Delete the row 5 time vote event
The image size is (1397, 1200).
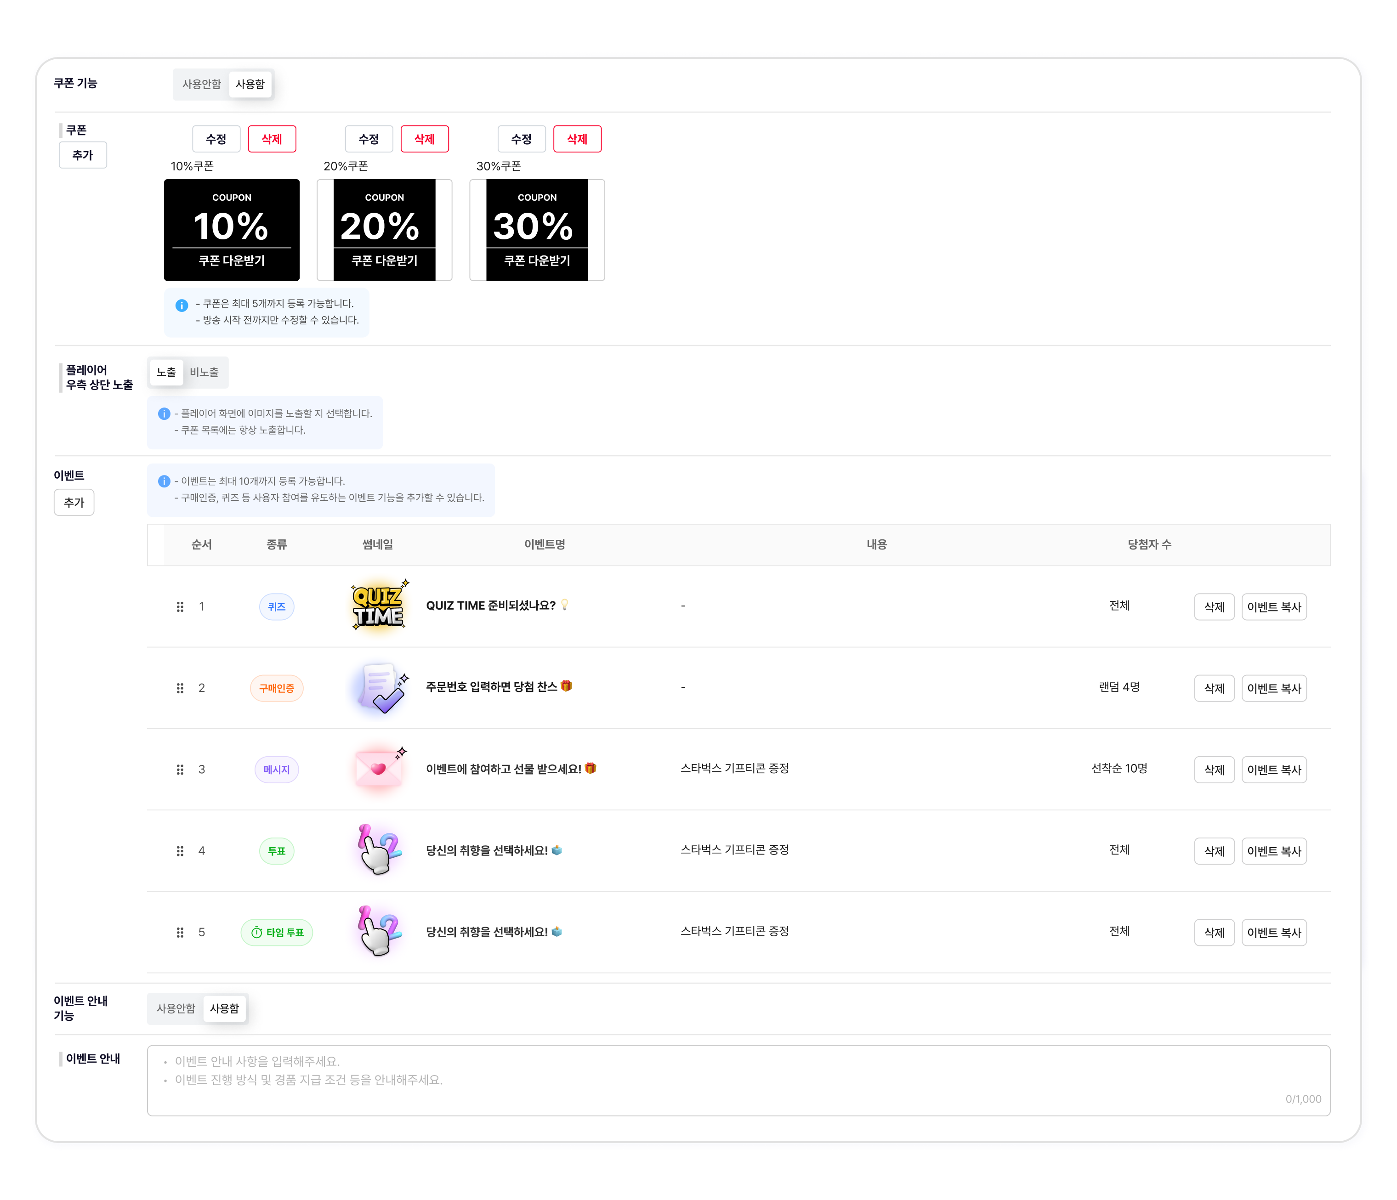[x=1214, y=932]
